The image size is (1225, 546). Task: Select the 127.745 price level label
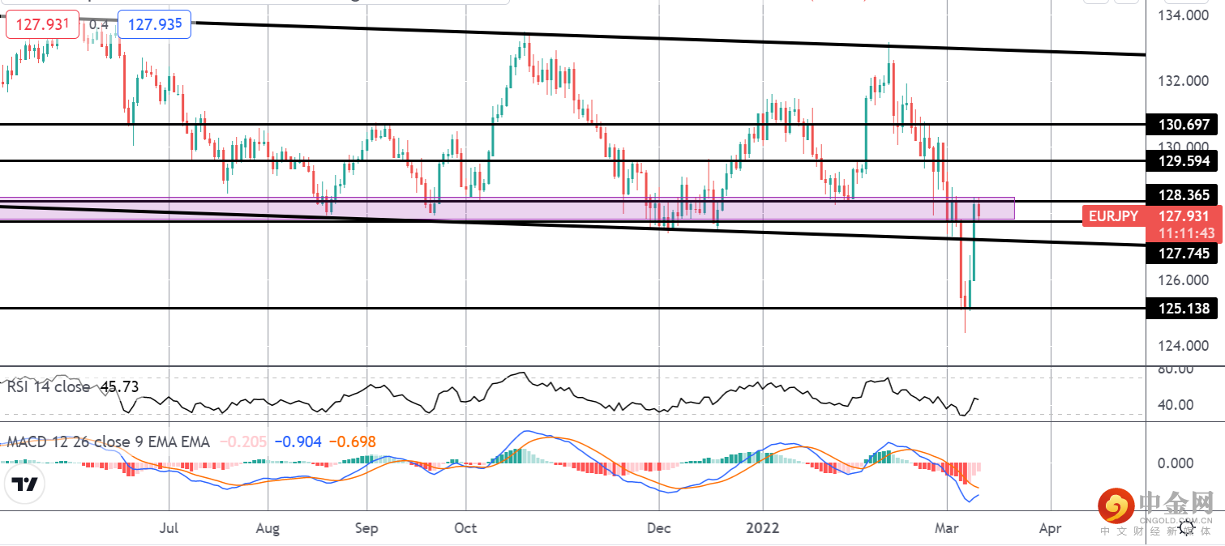coord(1184,254)
